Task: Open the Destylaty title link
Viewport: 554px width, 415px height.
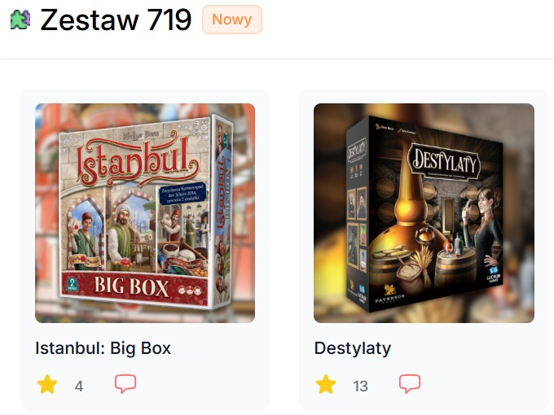Action: pyautogui.click(x=353, y=348)
